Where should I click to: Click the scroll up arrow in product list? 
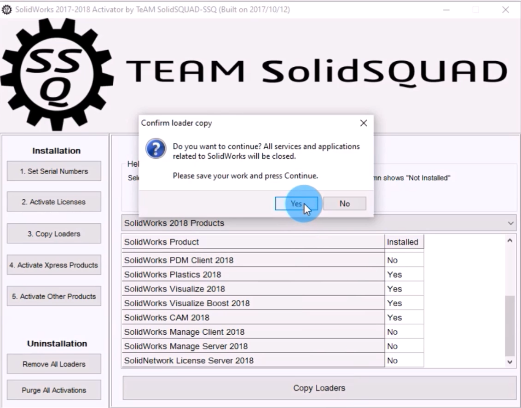click(509, 240)
